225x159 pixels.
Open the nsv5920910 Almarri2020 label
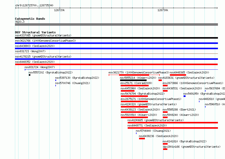139,115
